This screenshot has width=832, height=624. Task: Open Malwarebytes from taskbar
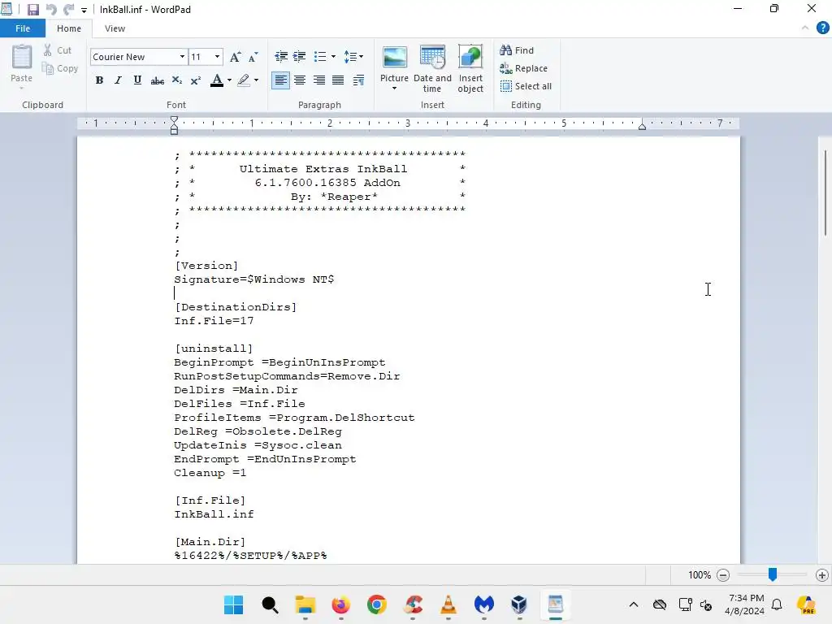[484, 604]
